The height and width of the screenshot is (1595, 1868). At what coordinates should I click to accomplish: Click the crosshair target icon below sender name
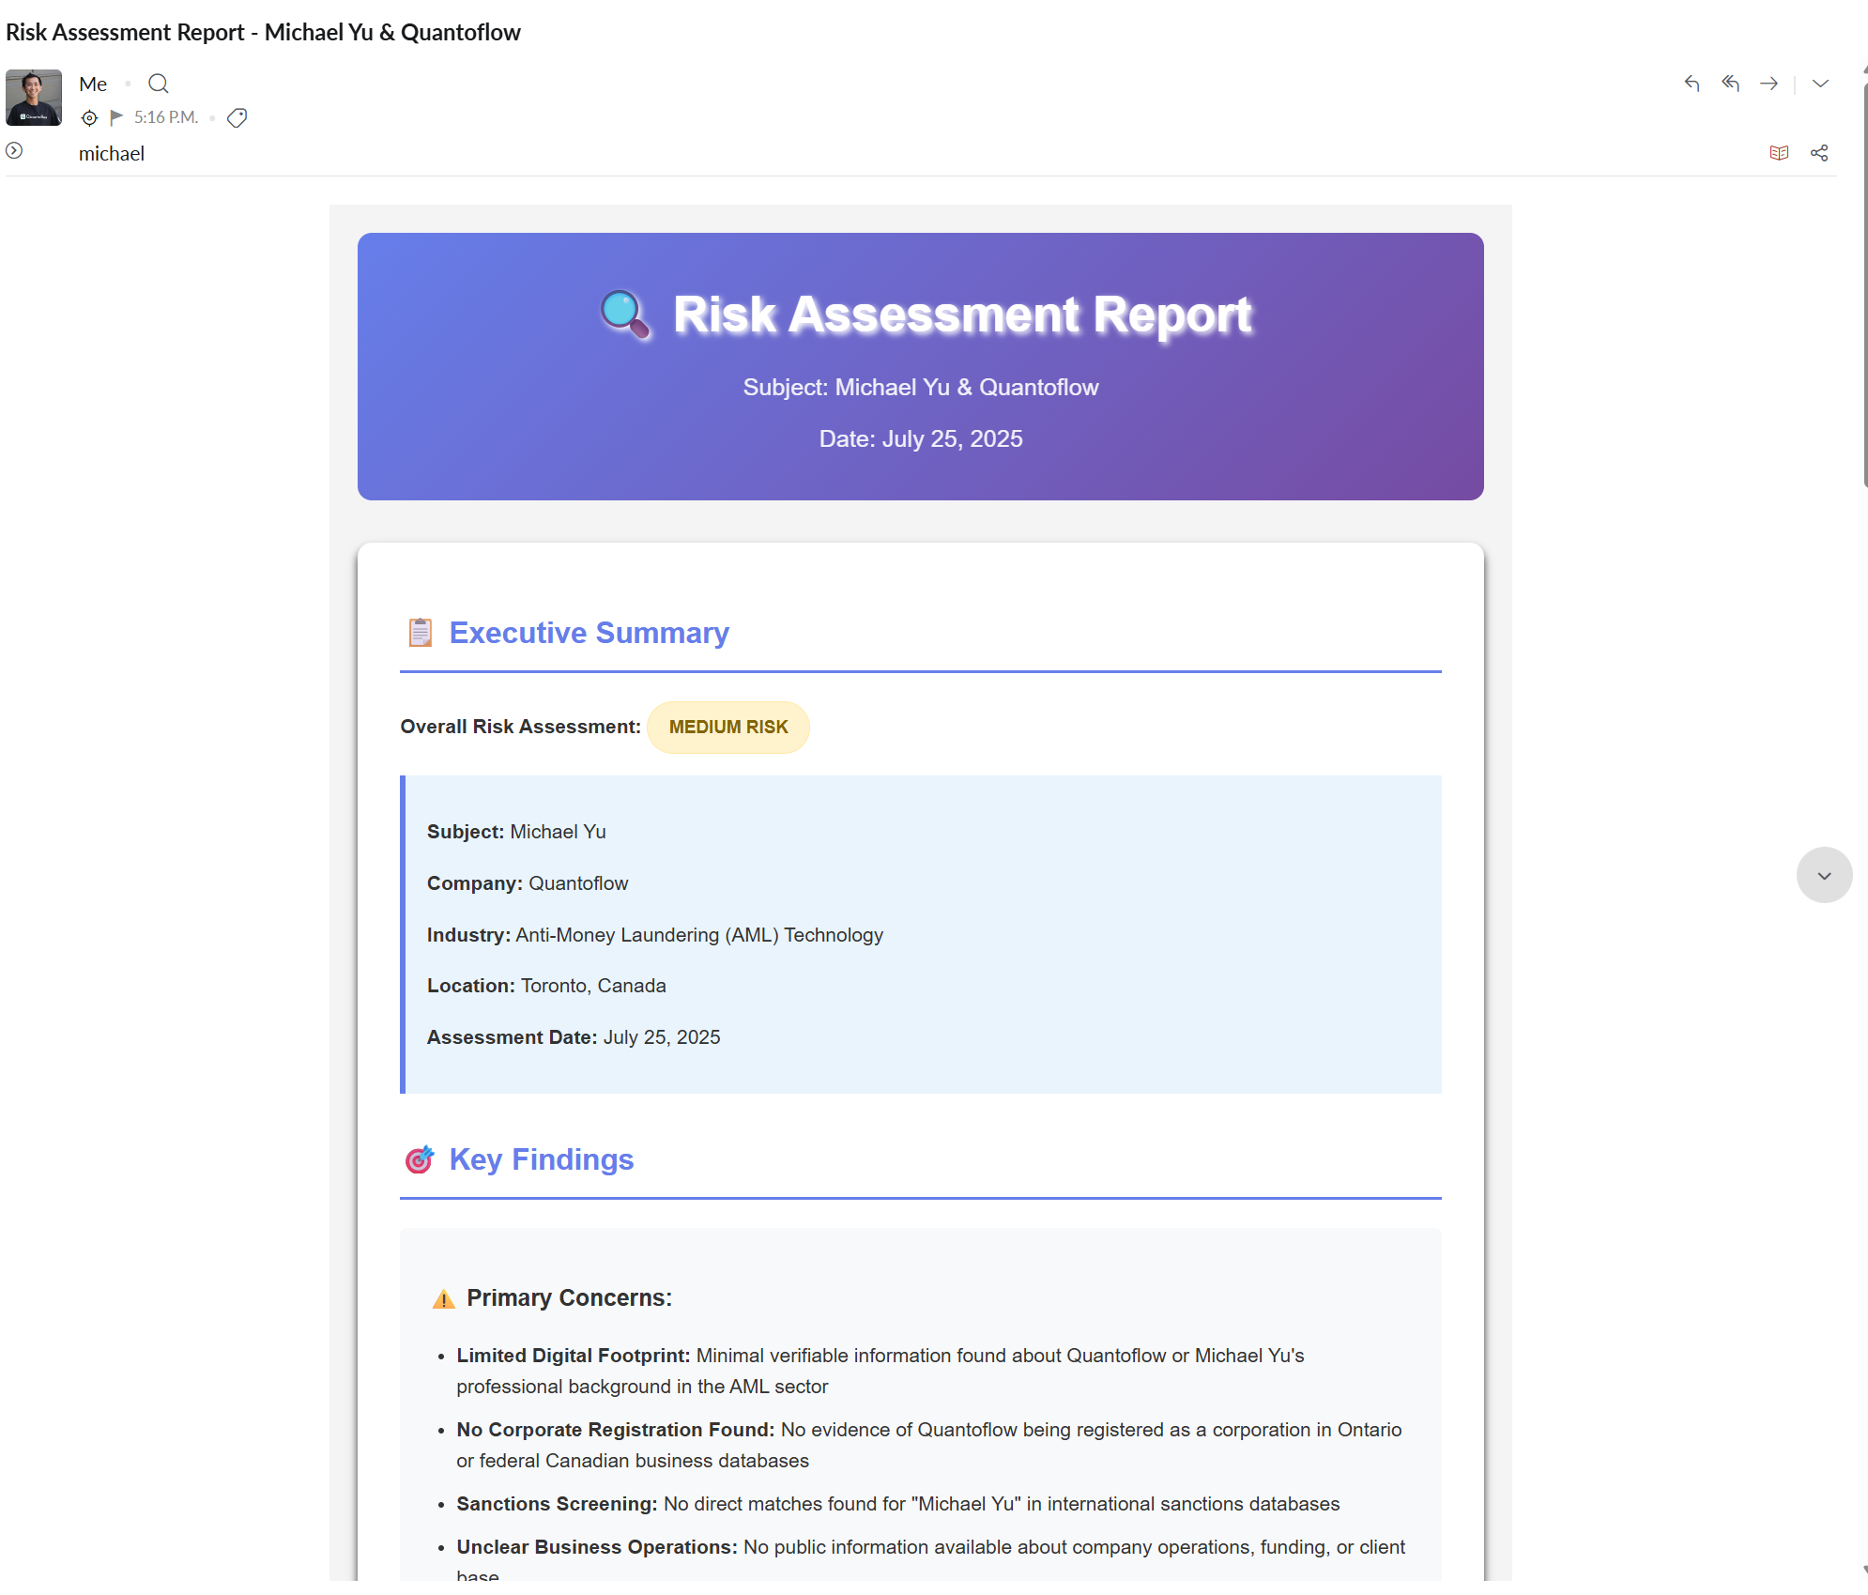89,117
